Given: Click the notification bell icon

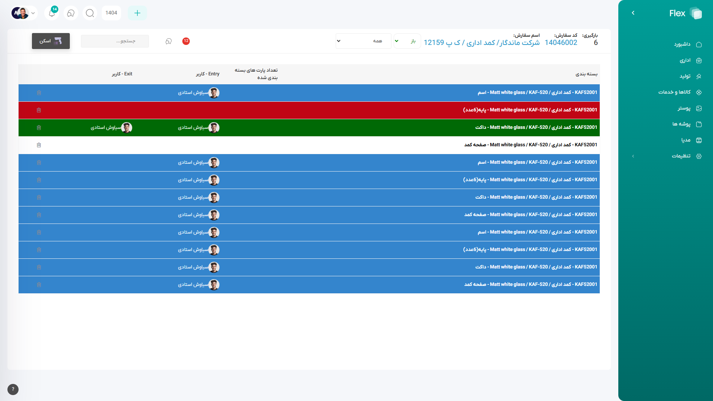Looking at the screenshot, I should point(52,13).
